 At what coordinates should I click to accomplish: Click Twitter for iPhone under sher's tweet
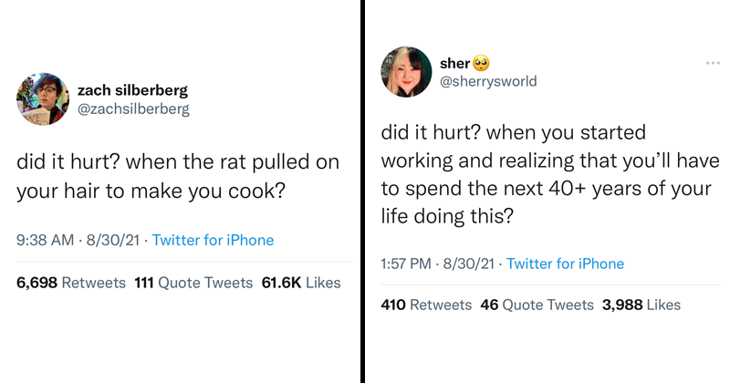click(x=566, y=264)
